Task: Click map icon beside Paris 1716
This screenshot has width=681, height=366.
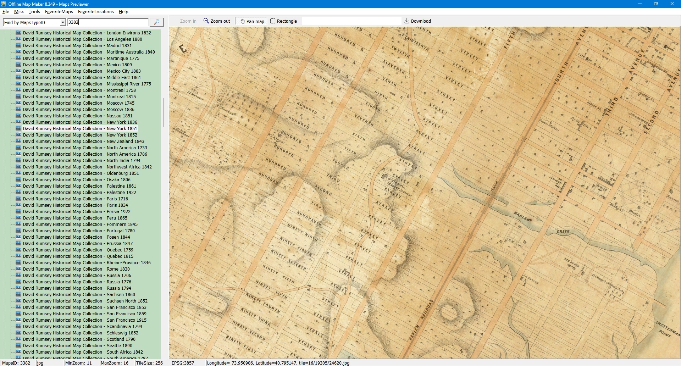Action: (18, 199)
